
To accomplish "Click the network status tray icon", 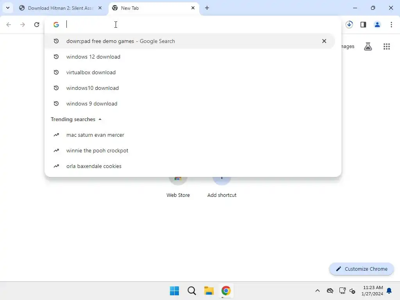I will coord(342,291).
